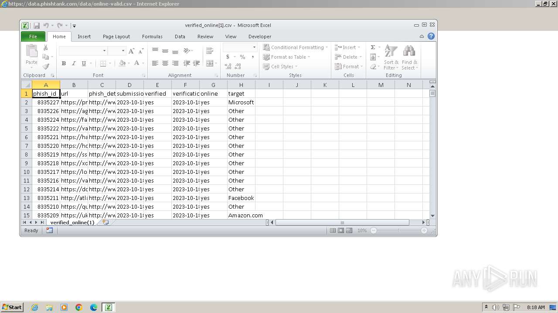Switch to the Insert ribbon tab
Screen dimensions: 558x313
tap(84, 37)
